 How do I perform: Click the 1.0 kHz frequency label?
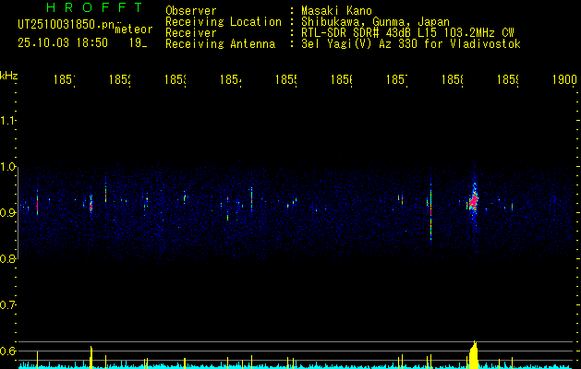point(7,167)
